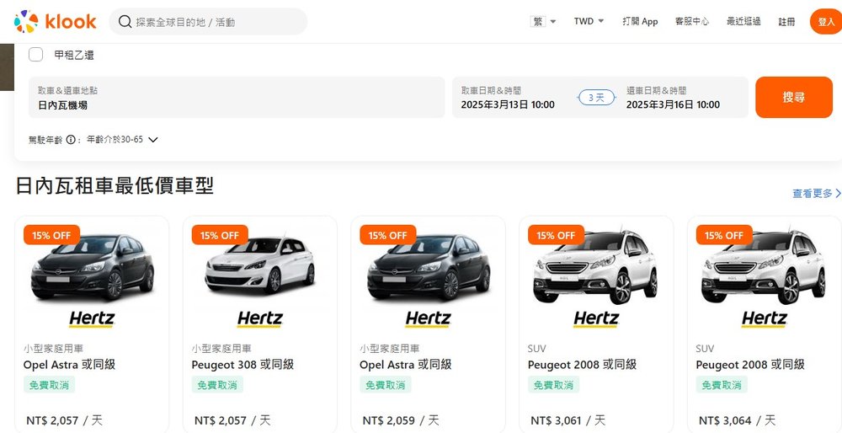Click the 免費取消 tag on Peugeot 308
Viewport: 842px width, 433px height.
coord(218,385)
